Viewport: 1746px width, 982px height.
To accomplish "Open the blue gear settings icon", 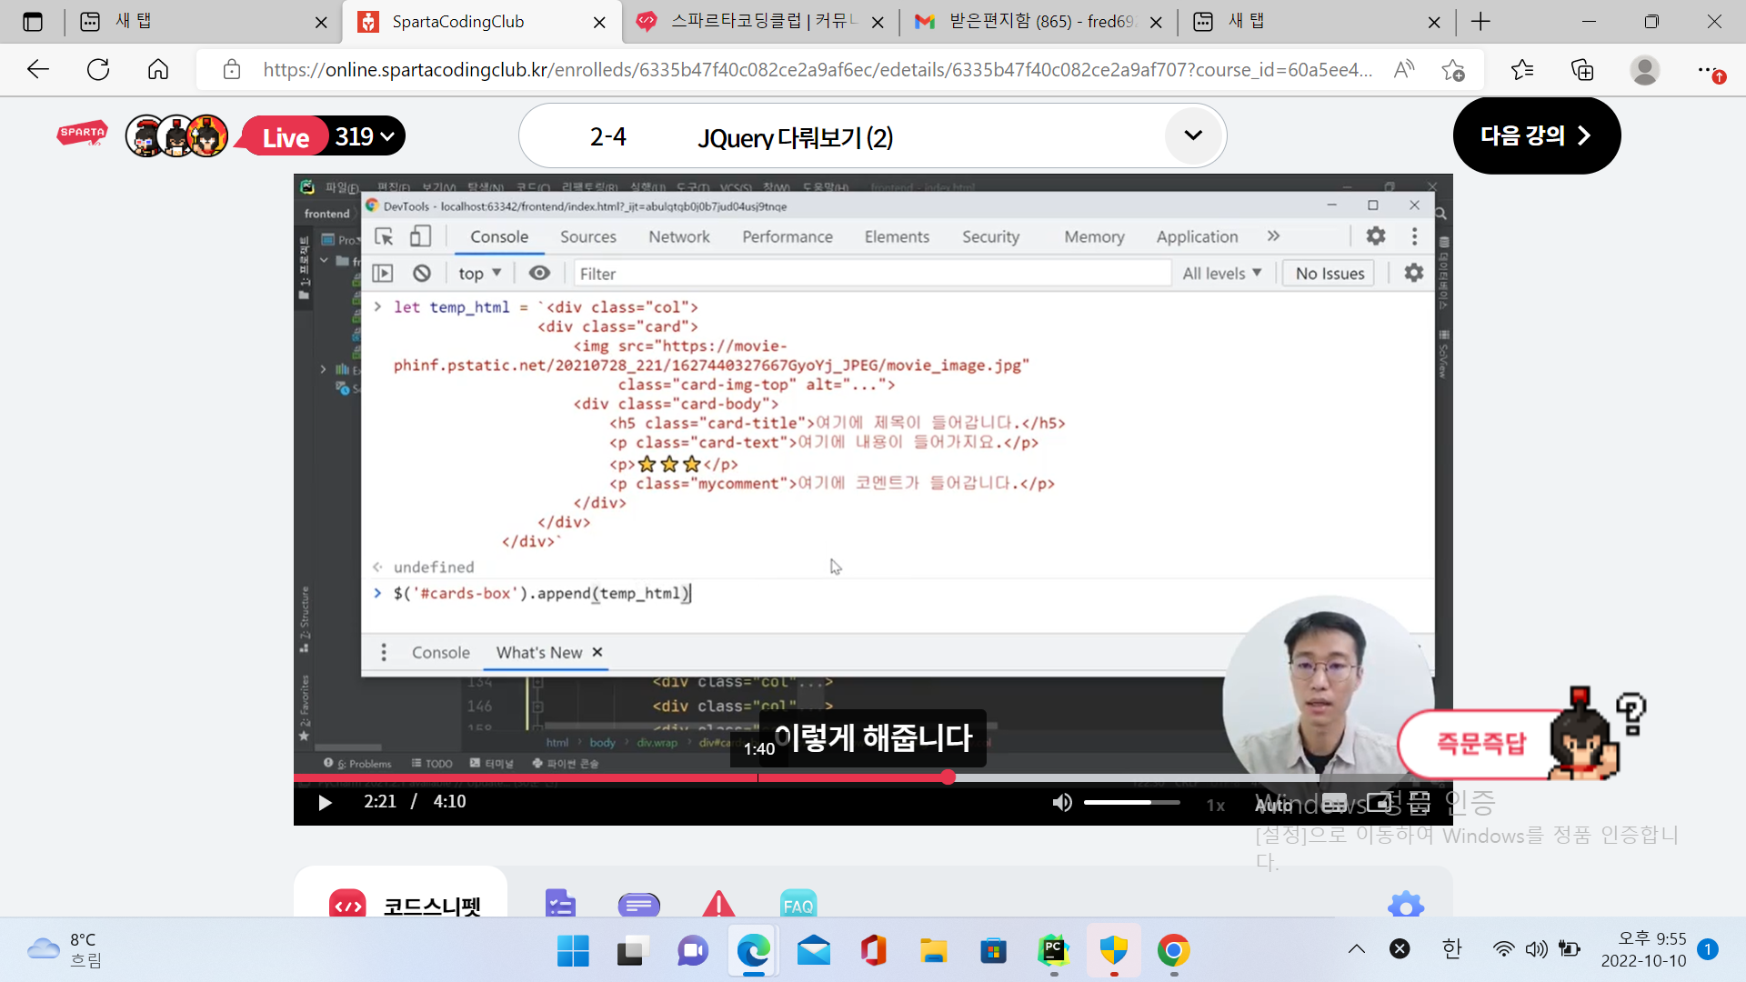I will pos(1406,905).
